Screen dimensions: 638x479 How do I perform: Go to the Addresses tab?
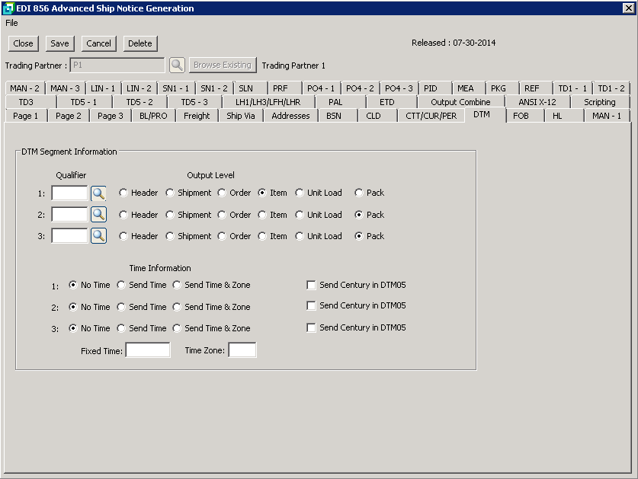(x=290, y=116)
